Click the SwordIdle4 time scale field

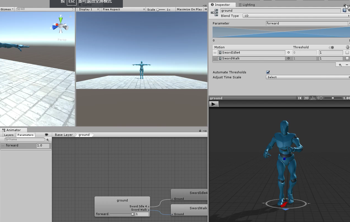(x=331, y=53)
